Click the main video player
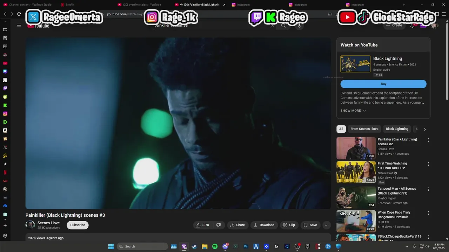The height and width of the screenshot is (252, 449). pos(178,123)
